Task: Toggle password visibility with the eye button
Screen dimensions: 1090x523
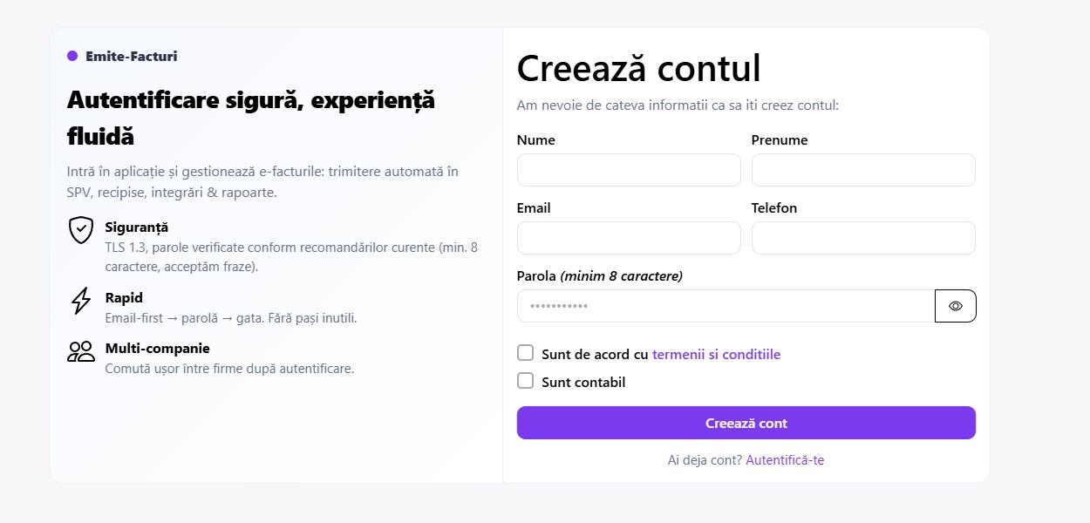Action: 956,305
